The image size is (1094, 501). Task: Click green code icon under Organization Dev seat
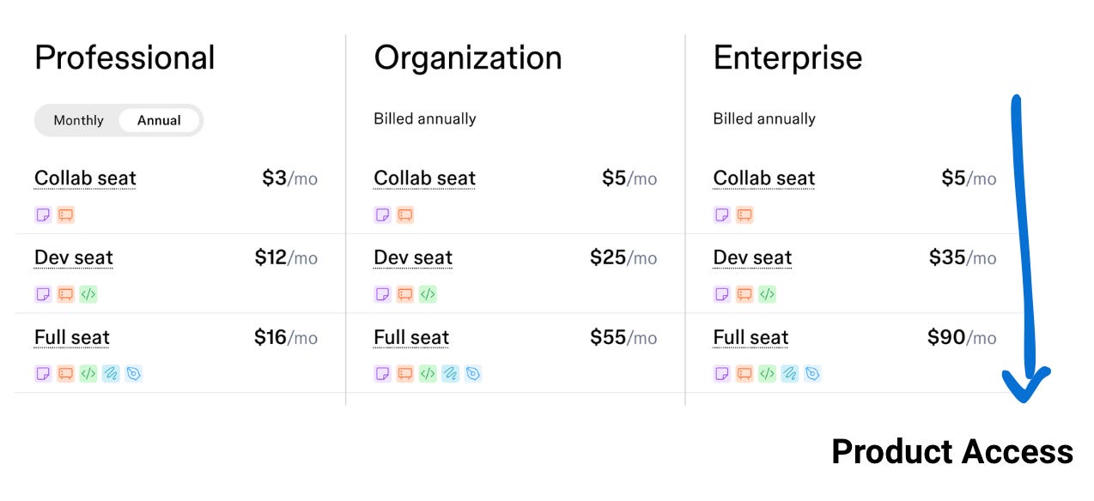[x=427, y=294]
